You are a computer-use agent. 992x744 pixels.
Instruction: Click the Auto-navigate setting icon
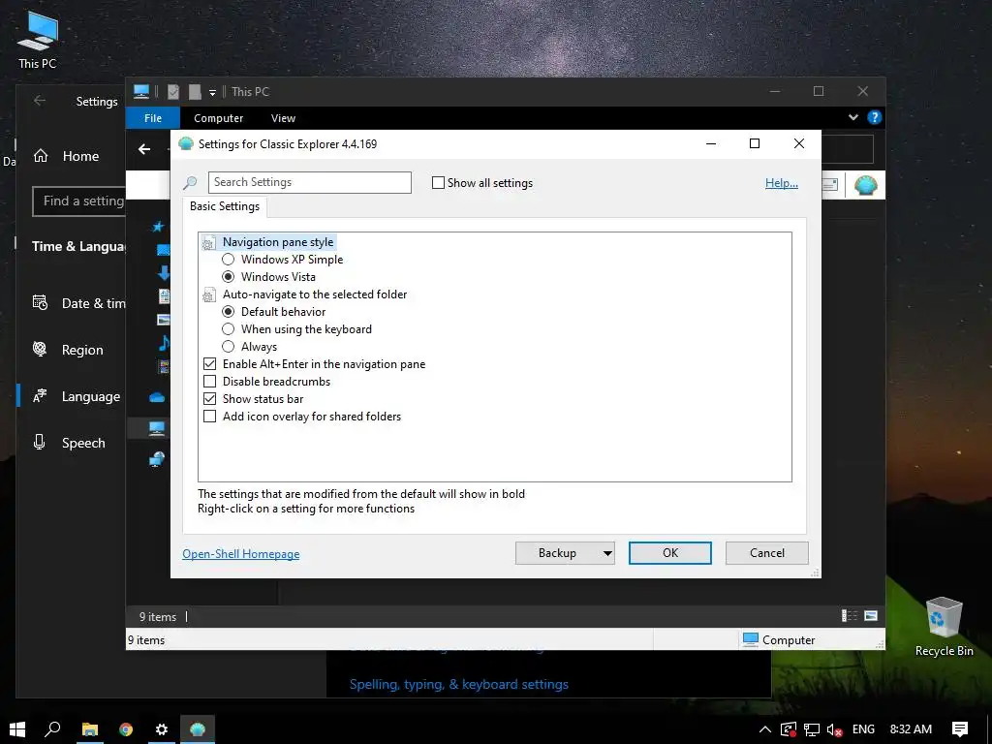click(209, 294)
